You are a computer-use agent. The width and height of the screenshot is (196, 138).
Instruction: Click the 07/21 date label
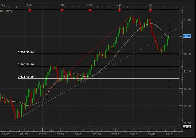pos(170,134)
